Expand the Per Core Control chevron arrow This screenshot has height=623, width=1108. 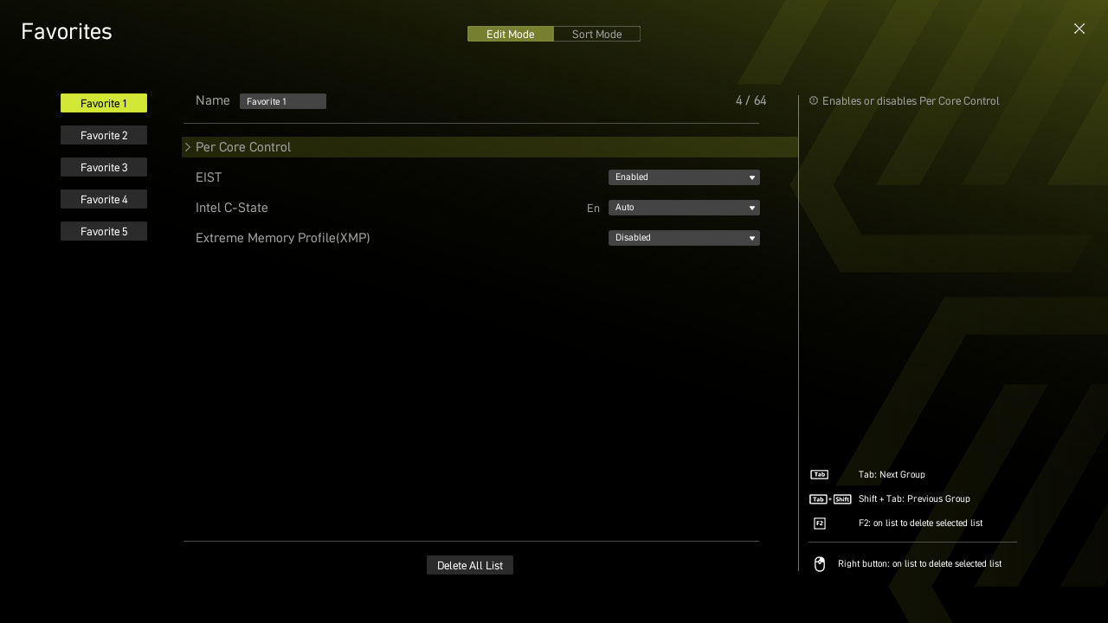tap(188, 147)
